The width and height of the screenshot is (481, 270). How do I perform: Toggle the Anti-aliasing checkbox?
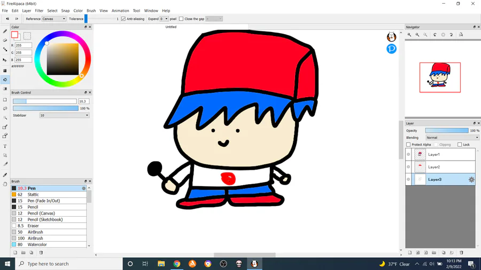[x=123, y=19]
